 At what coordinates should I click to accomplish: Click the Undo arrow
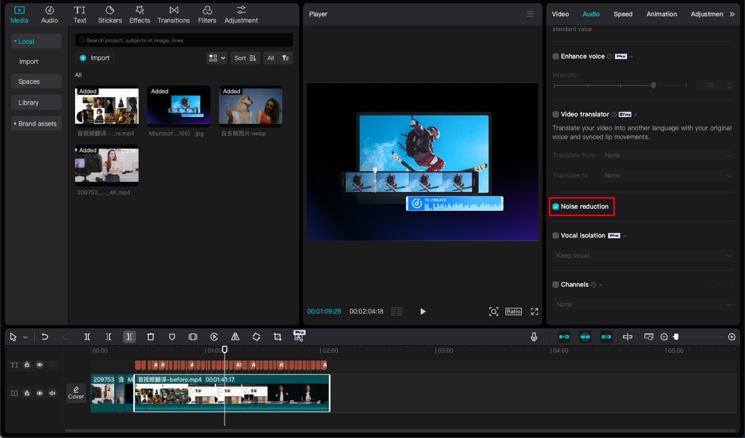pos(45,337)
